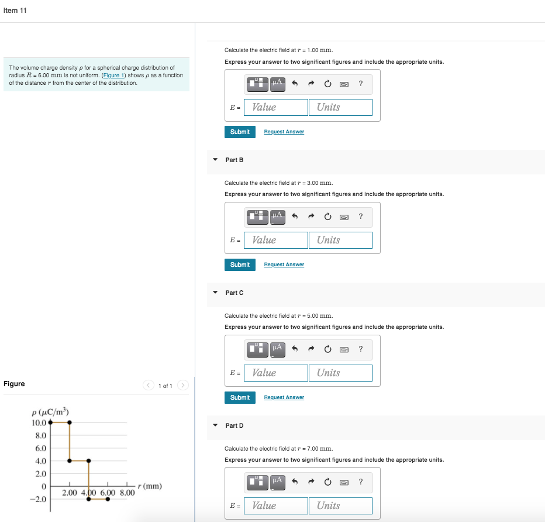The width and height of the screenshot is (545, 522).
Task: Open µA symbols in Part C toolbar
Action: click(277, 349)
